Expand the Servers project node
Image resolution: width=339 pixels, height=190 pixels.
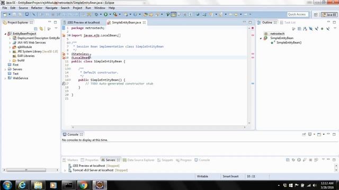pyautogui.click(x=5, y=69)
